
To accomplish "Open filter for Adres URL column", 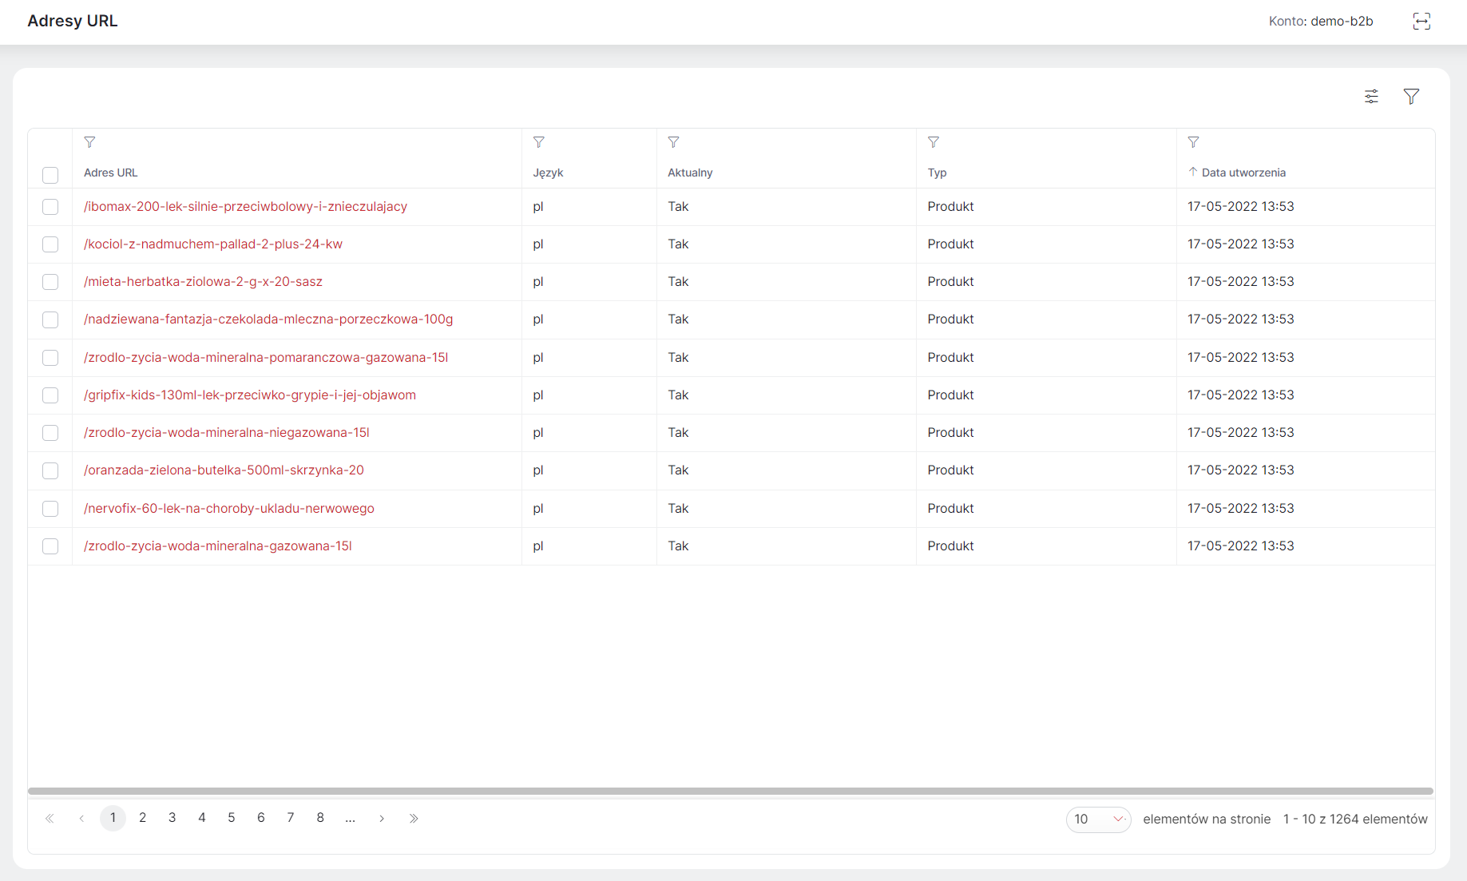I will pyautogui.click(x=89, y=142).
